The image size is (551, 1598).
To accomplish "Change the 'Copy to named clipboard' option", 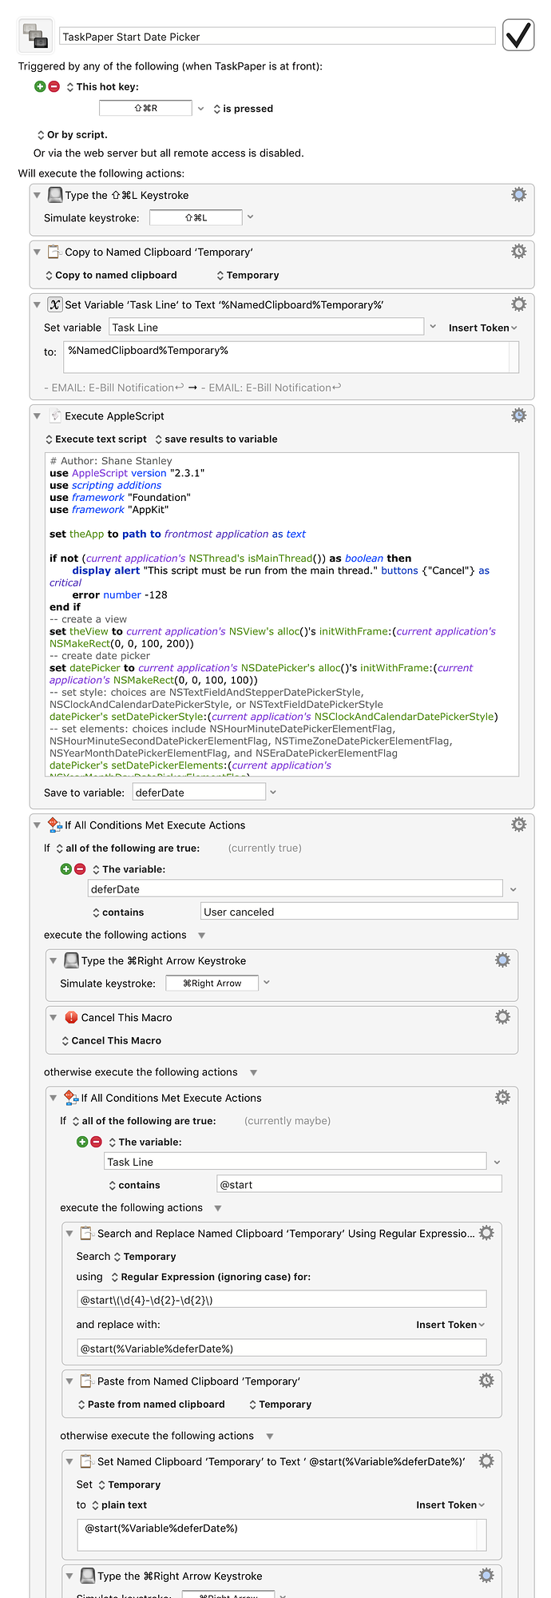I will [x=111, y=275].
